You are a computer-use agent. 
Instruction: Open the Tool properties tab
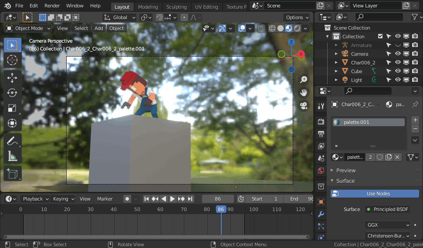click(321, 106)
